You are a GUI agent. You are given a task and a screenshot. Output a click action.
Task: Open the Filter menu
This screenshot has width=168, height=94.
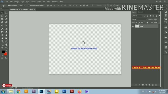coord(39,2)
